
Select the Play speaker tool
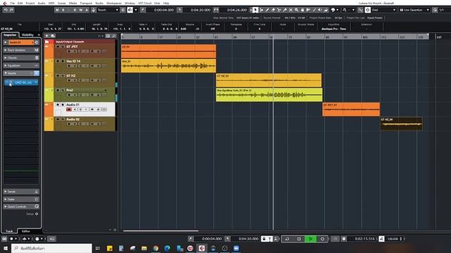tap(320, 10)
